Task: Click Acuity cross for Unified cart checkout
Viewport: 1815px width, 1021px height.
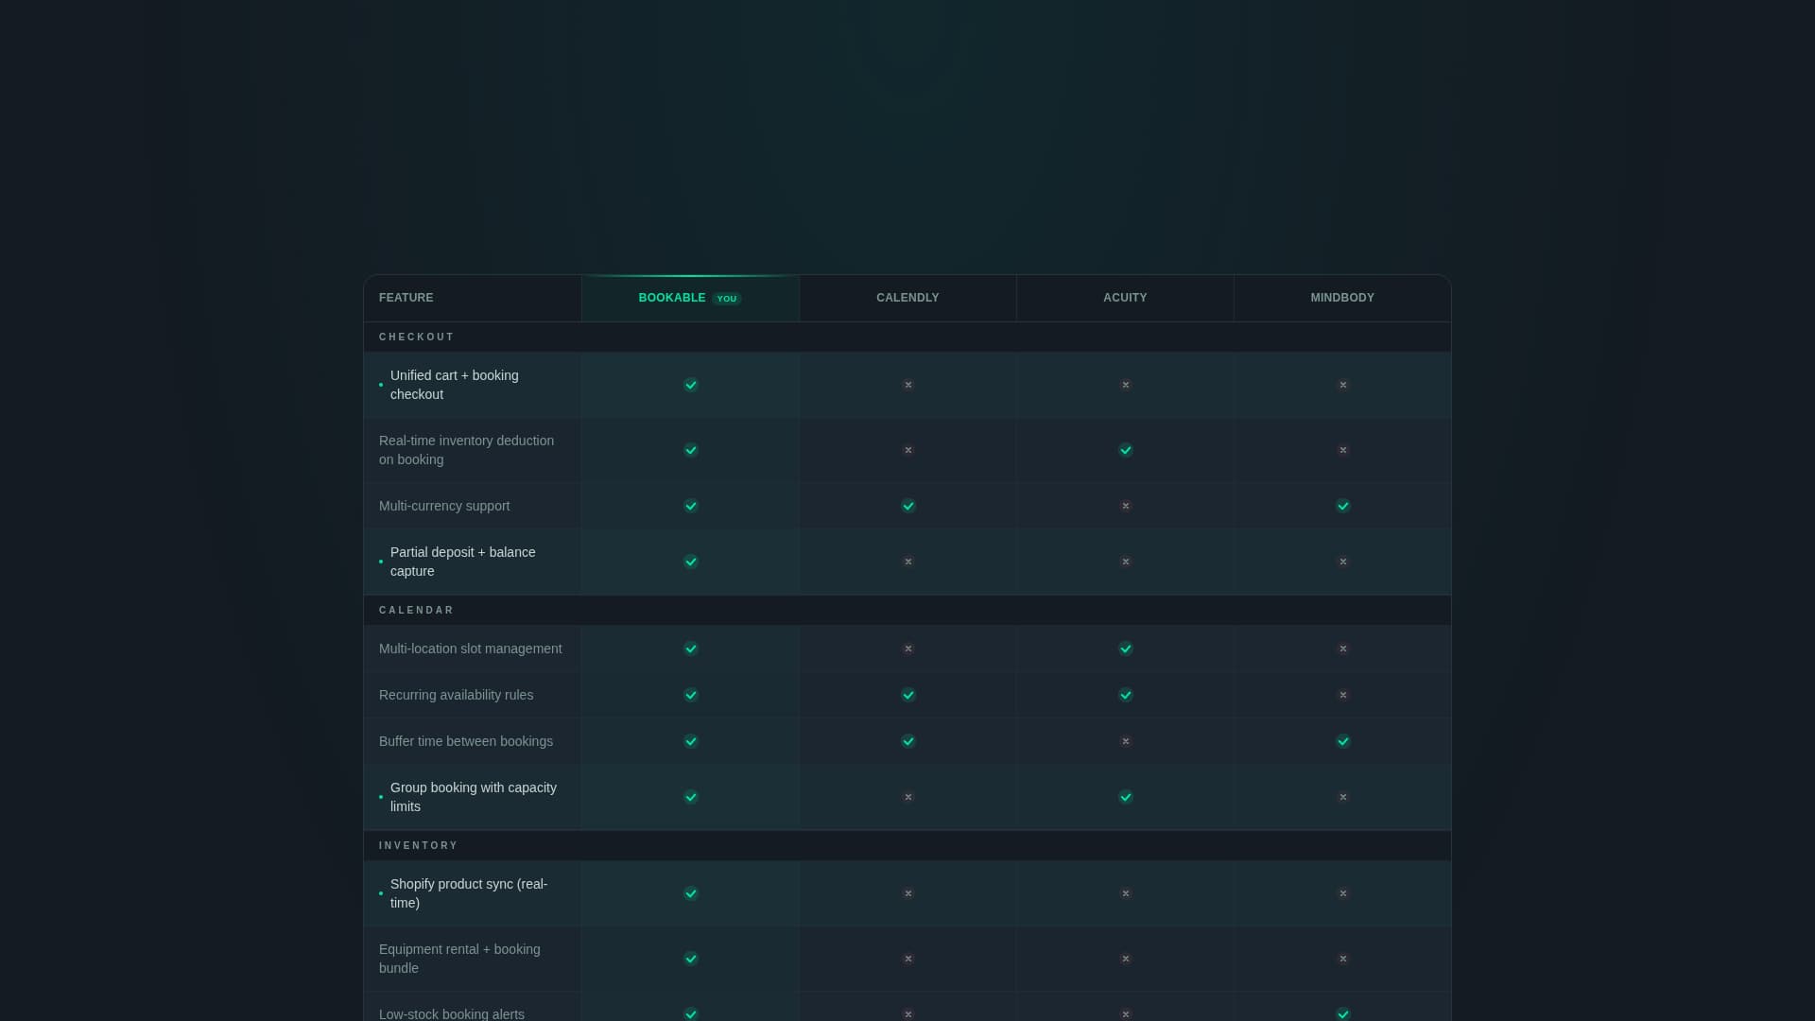Action: pyautogui.click(x=1126, y=385)
